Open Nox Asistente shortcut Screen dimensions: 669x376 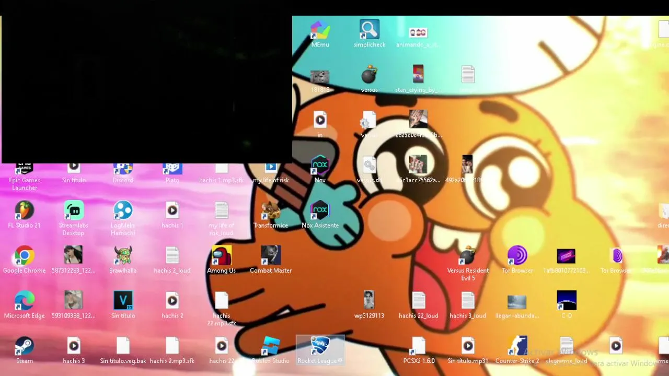320,215
